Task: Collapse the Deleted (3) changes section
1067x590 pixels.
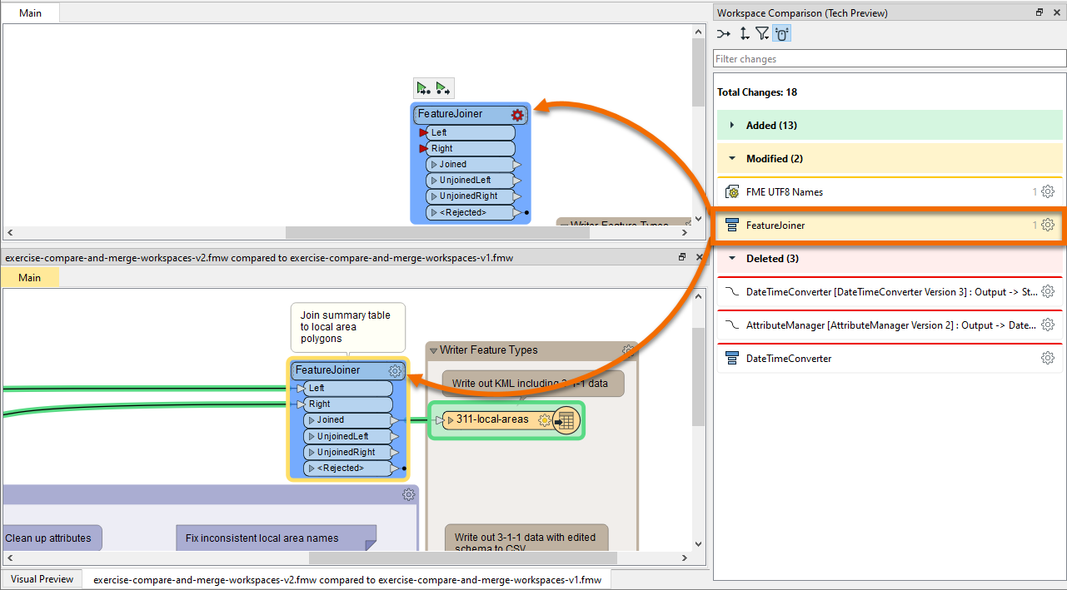Action: point(731,258)
